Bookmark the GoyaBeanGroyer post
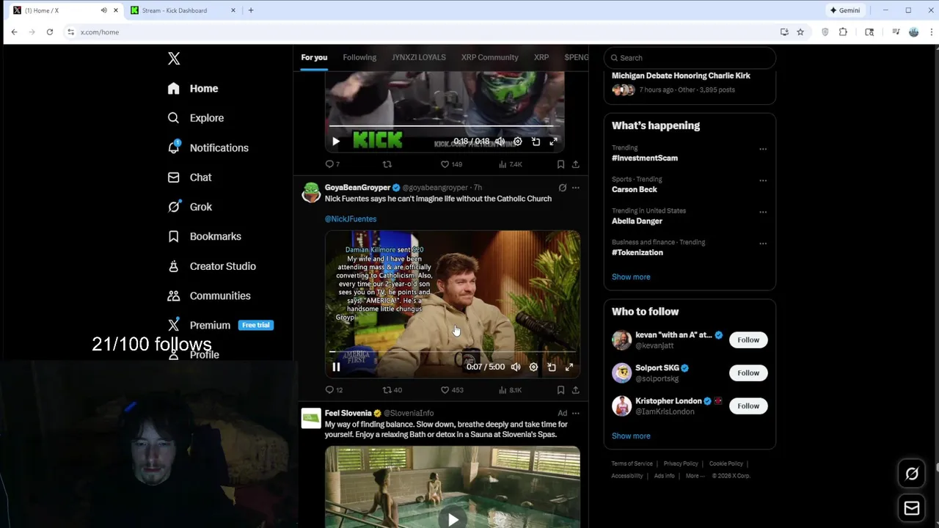Screen dimensions: 939x528 (x=560, y=390)
